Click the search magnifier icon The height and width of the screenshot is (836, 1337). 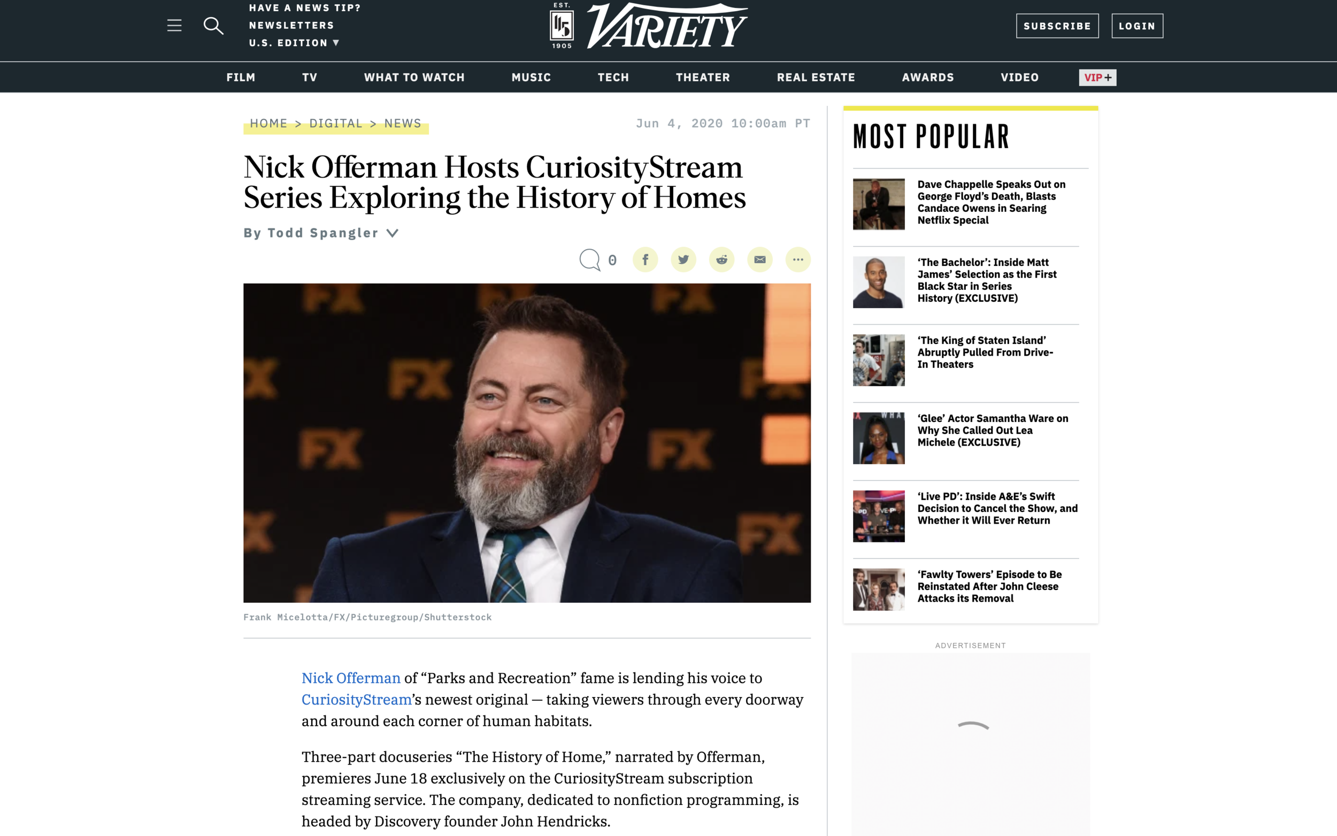pyautogui.click(x=213, y=26)
